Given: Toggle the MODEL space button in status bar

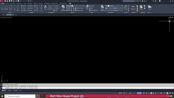Looking at the screenshot, I should click(x=120, y=93).
